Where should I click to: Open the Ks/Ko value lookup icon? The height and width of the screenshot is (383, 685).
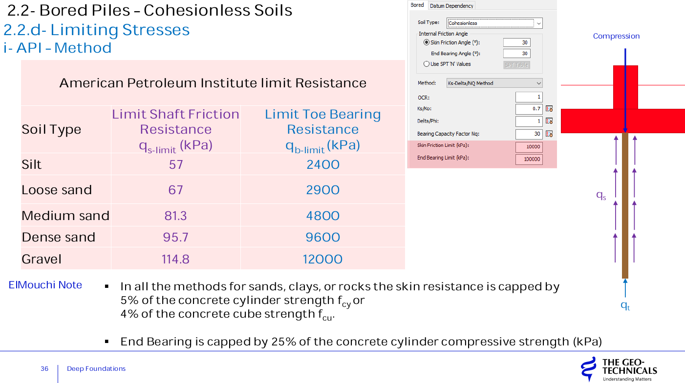pos(549,109)
